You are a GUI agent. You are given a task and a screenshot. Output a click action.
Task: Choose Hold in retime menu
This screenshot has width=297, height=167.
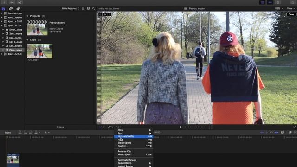tap(134, 140)
